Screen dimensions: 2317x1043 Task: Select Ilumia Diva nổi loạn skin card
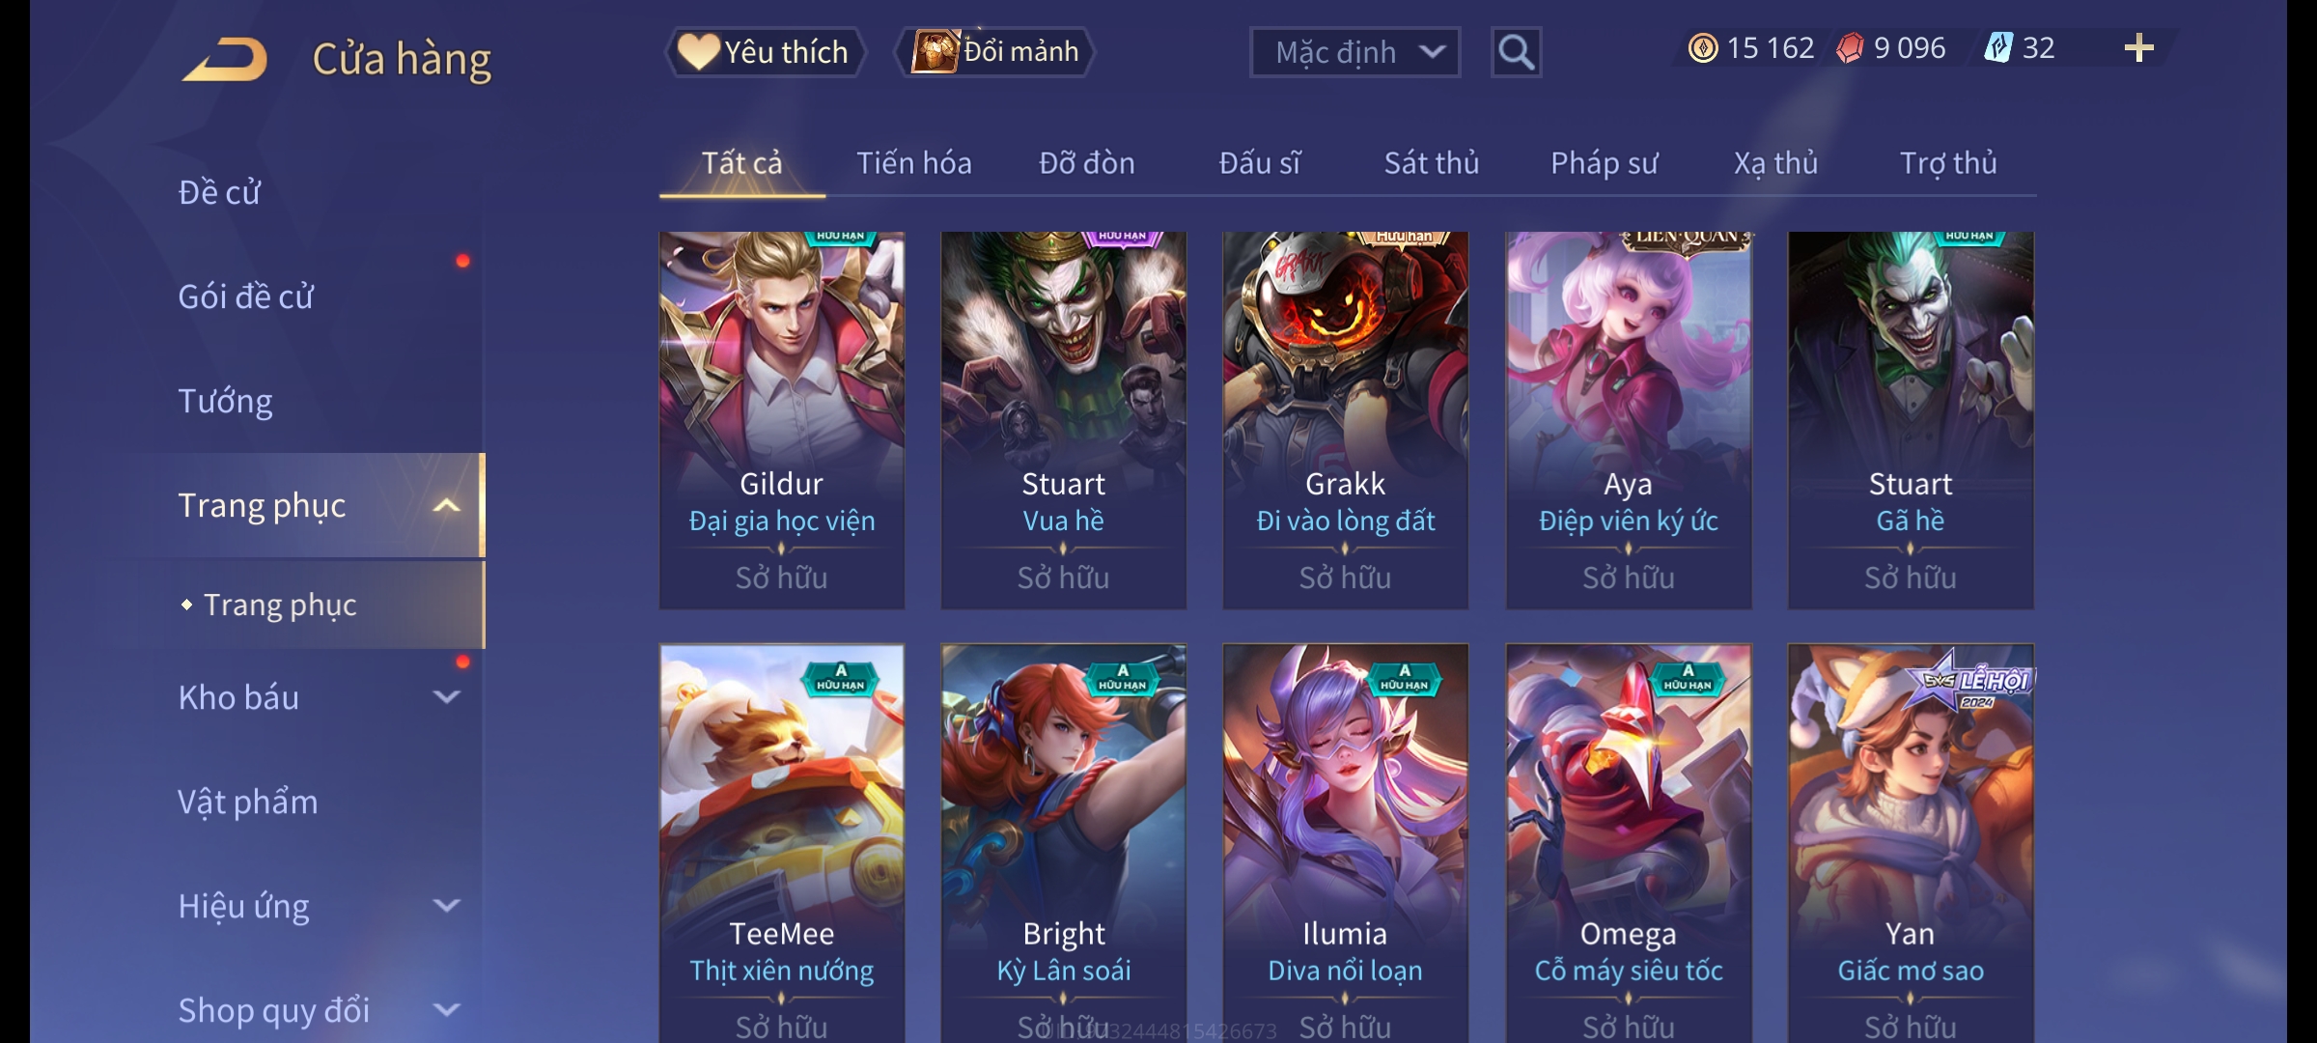coord(1345,843)
